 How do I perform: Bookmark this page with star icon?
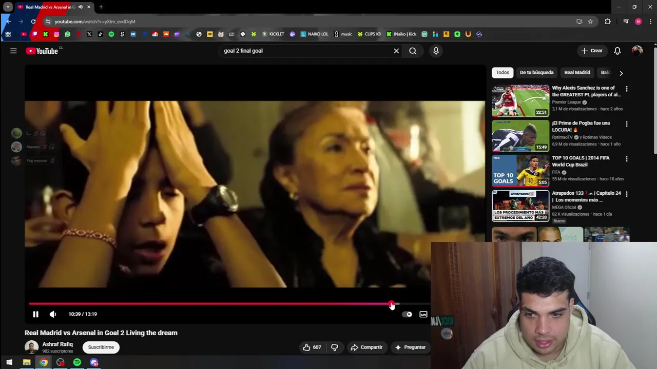click(x=590, y=22)
